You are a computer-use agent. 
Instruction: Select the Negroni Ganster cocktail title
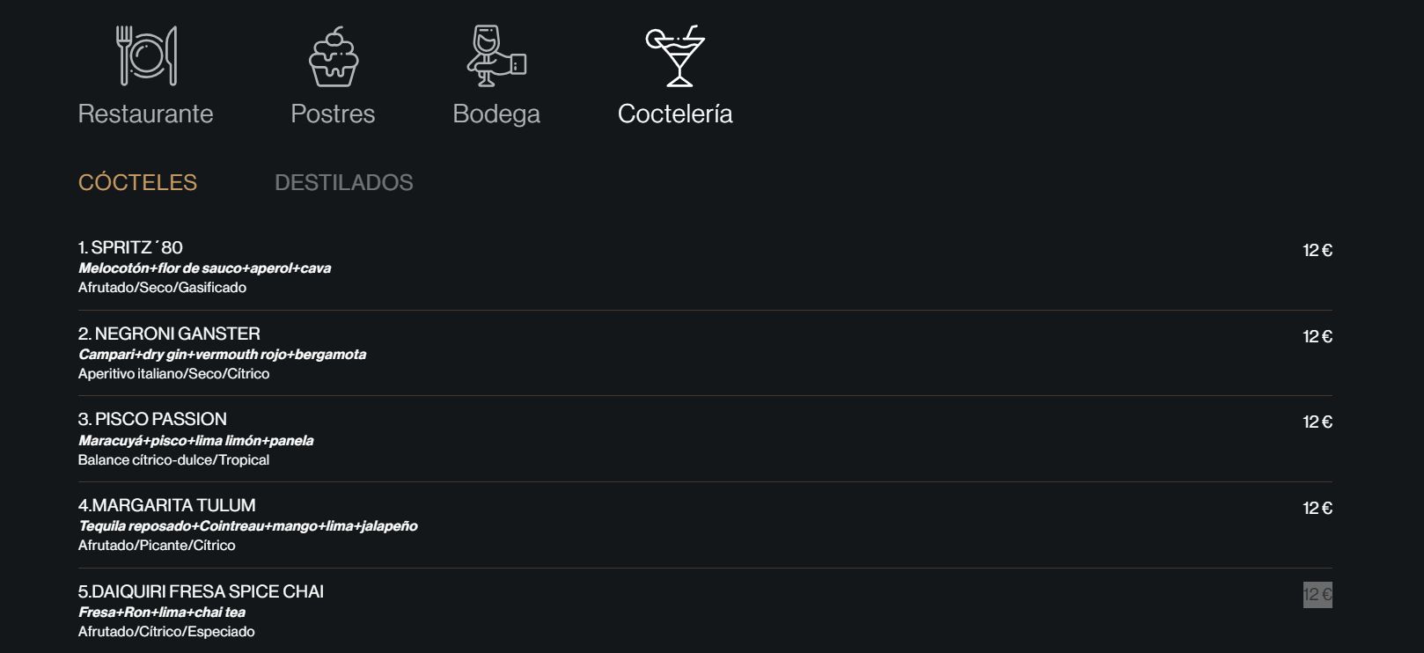tap(169, 334)
